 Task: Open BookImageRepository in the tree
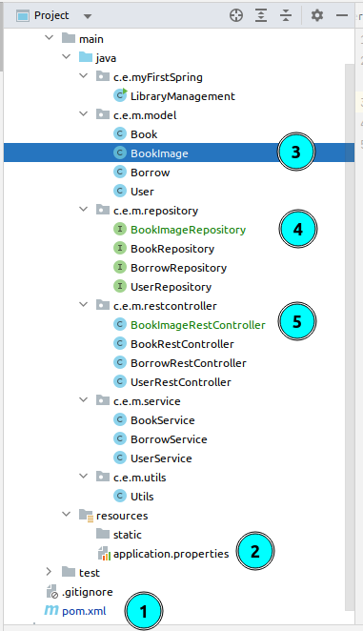pyautogui.click(x=189, y=230)
